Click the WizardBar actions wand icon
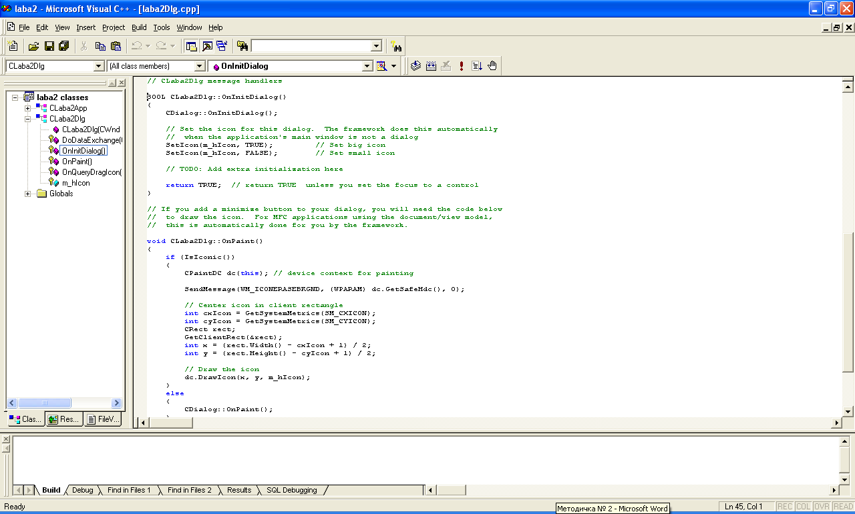 (x=382, y=66)
